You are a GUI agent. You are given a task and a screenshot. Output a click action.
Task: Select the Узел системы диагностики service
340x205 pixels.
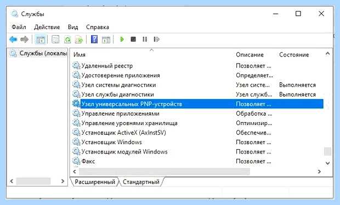pyautogui.click(x=118, y=85)
